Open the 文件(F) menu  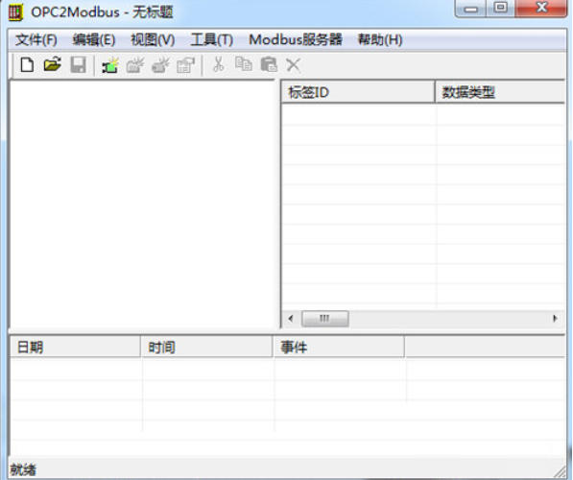pyautogui.click(x=36, y=39)
